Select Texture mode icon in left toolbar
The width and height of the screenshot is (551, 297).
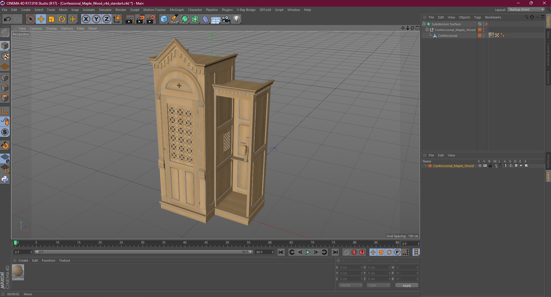pos(5,56)
